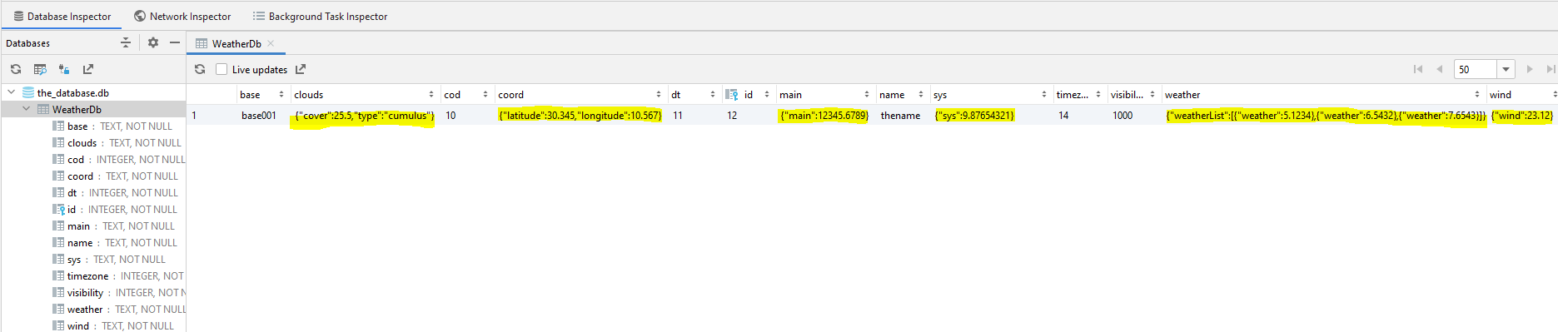
Task: Export WeatherDb table to file icon
Action: (301, 69)
